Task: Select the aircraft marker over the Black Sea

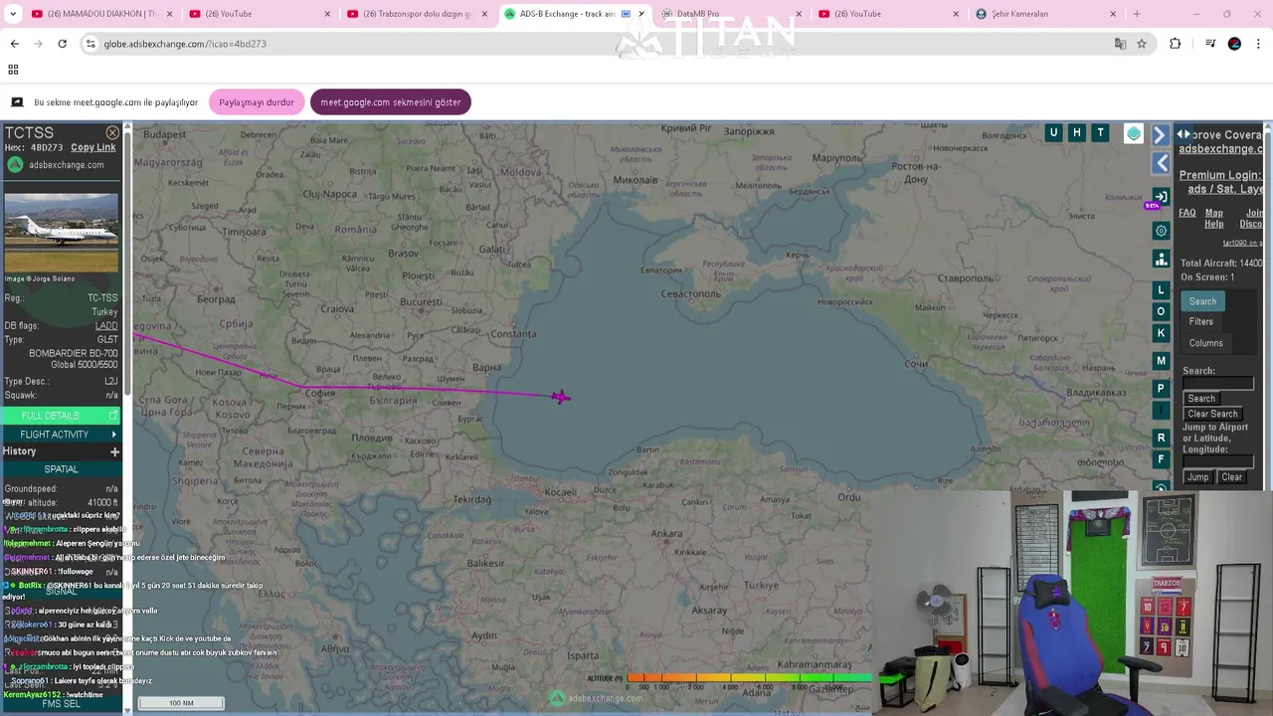Action: [561, 397]
